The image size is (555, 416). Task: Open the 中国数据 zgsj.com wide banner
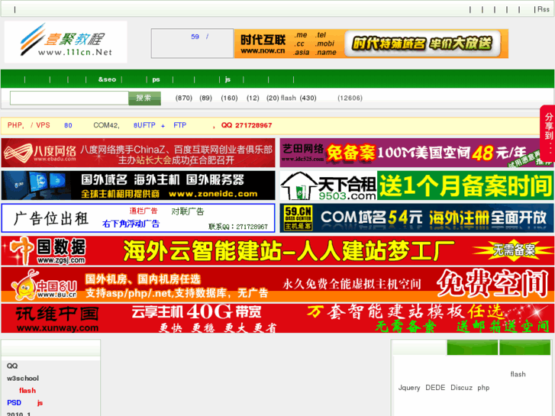point(278,250)
